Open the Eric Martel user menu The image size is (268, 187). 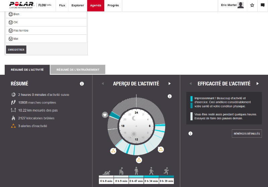232,5
